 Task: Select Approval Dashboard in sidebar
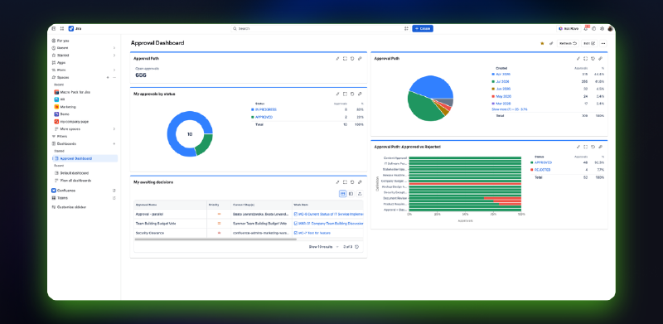[x=85, y=158]
